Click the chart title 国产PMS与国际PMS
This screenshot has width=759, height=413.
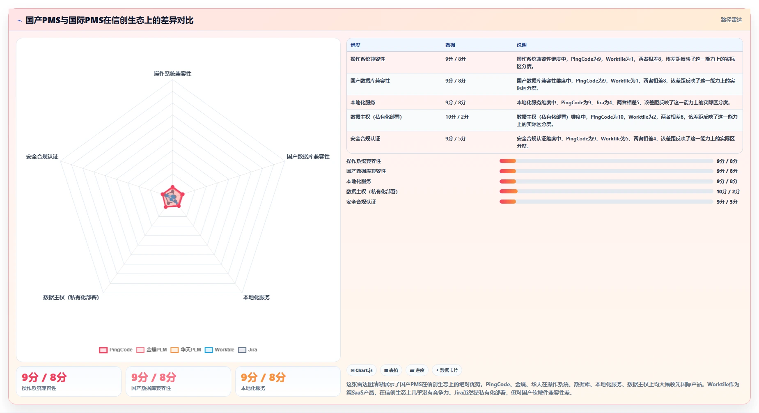[x=110, y=20]
